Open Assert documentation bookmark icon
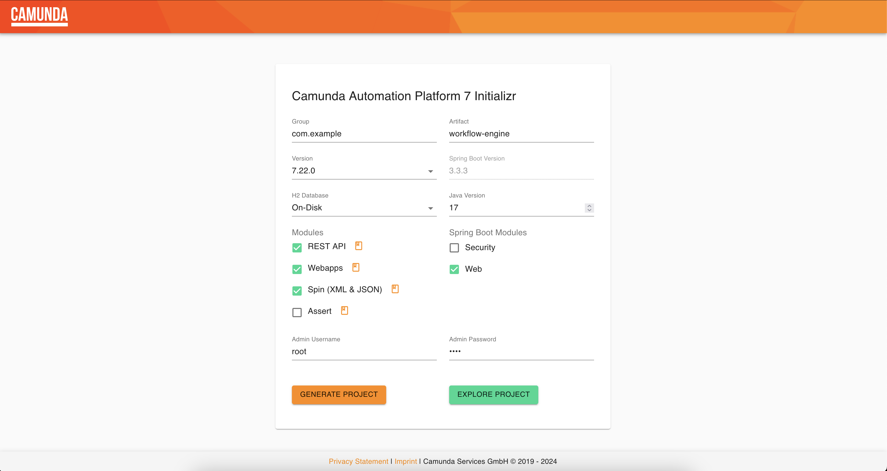The width and height of the screenshot is (887, 471). [344, 310]
